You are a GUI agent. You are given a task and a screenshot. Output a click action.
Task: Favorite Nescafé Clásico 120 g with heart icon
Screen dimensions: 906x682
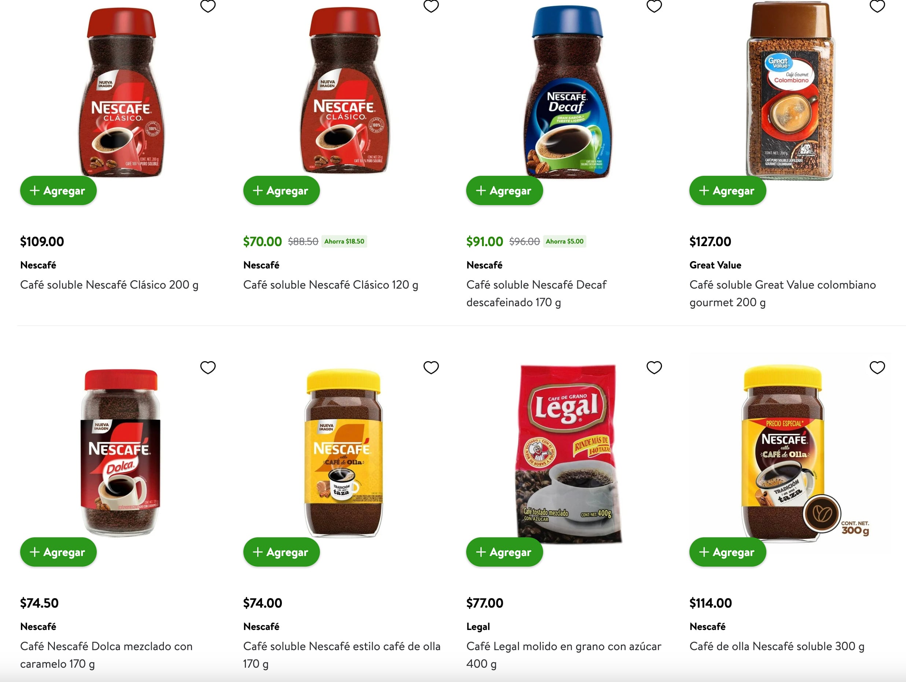pos(431,6)
